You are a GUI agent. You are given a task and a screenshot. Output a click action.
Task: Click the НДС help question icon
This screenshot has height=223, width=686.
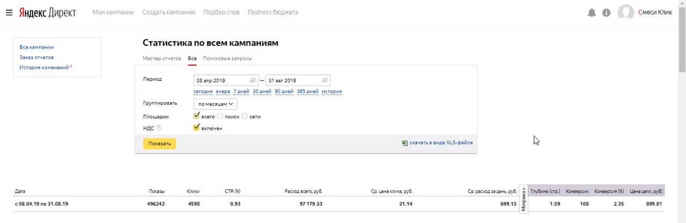coord(159,128)
